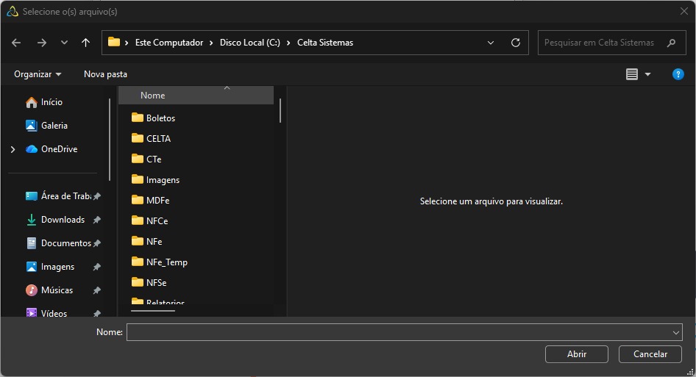
Task: Open the Músicas quick access folder
Action: pyautogui.click(x=57, y=290)
